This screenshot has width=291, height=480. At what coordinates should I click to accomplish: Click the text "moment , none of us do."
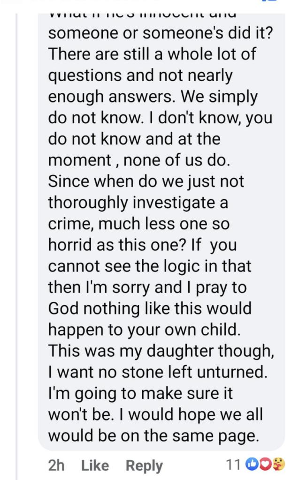(139, 160)
